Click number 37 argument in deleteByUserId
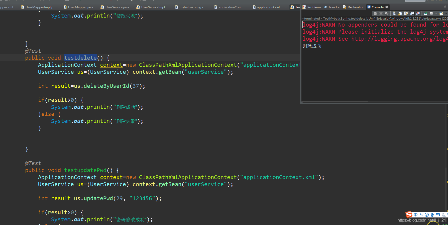This screenshot has height=225, width=448. (136, 86)
